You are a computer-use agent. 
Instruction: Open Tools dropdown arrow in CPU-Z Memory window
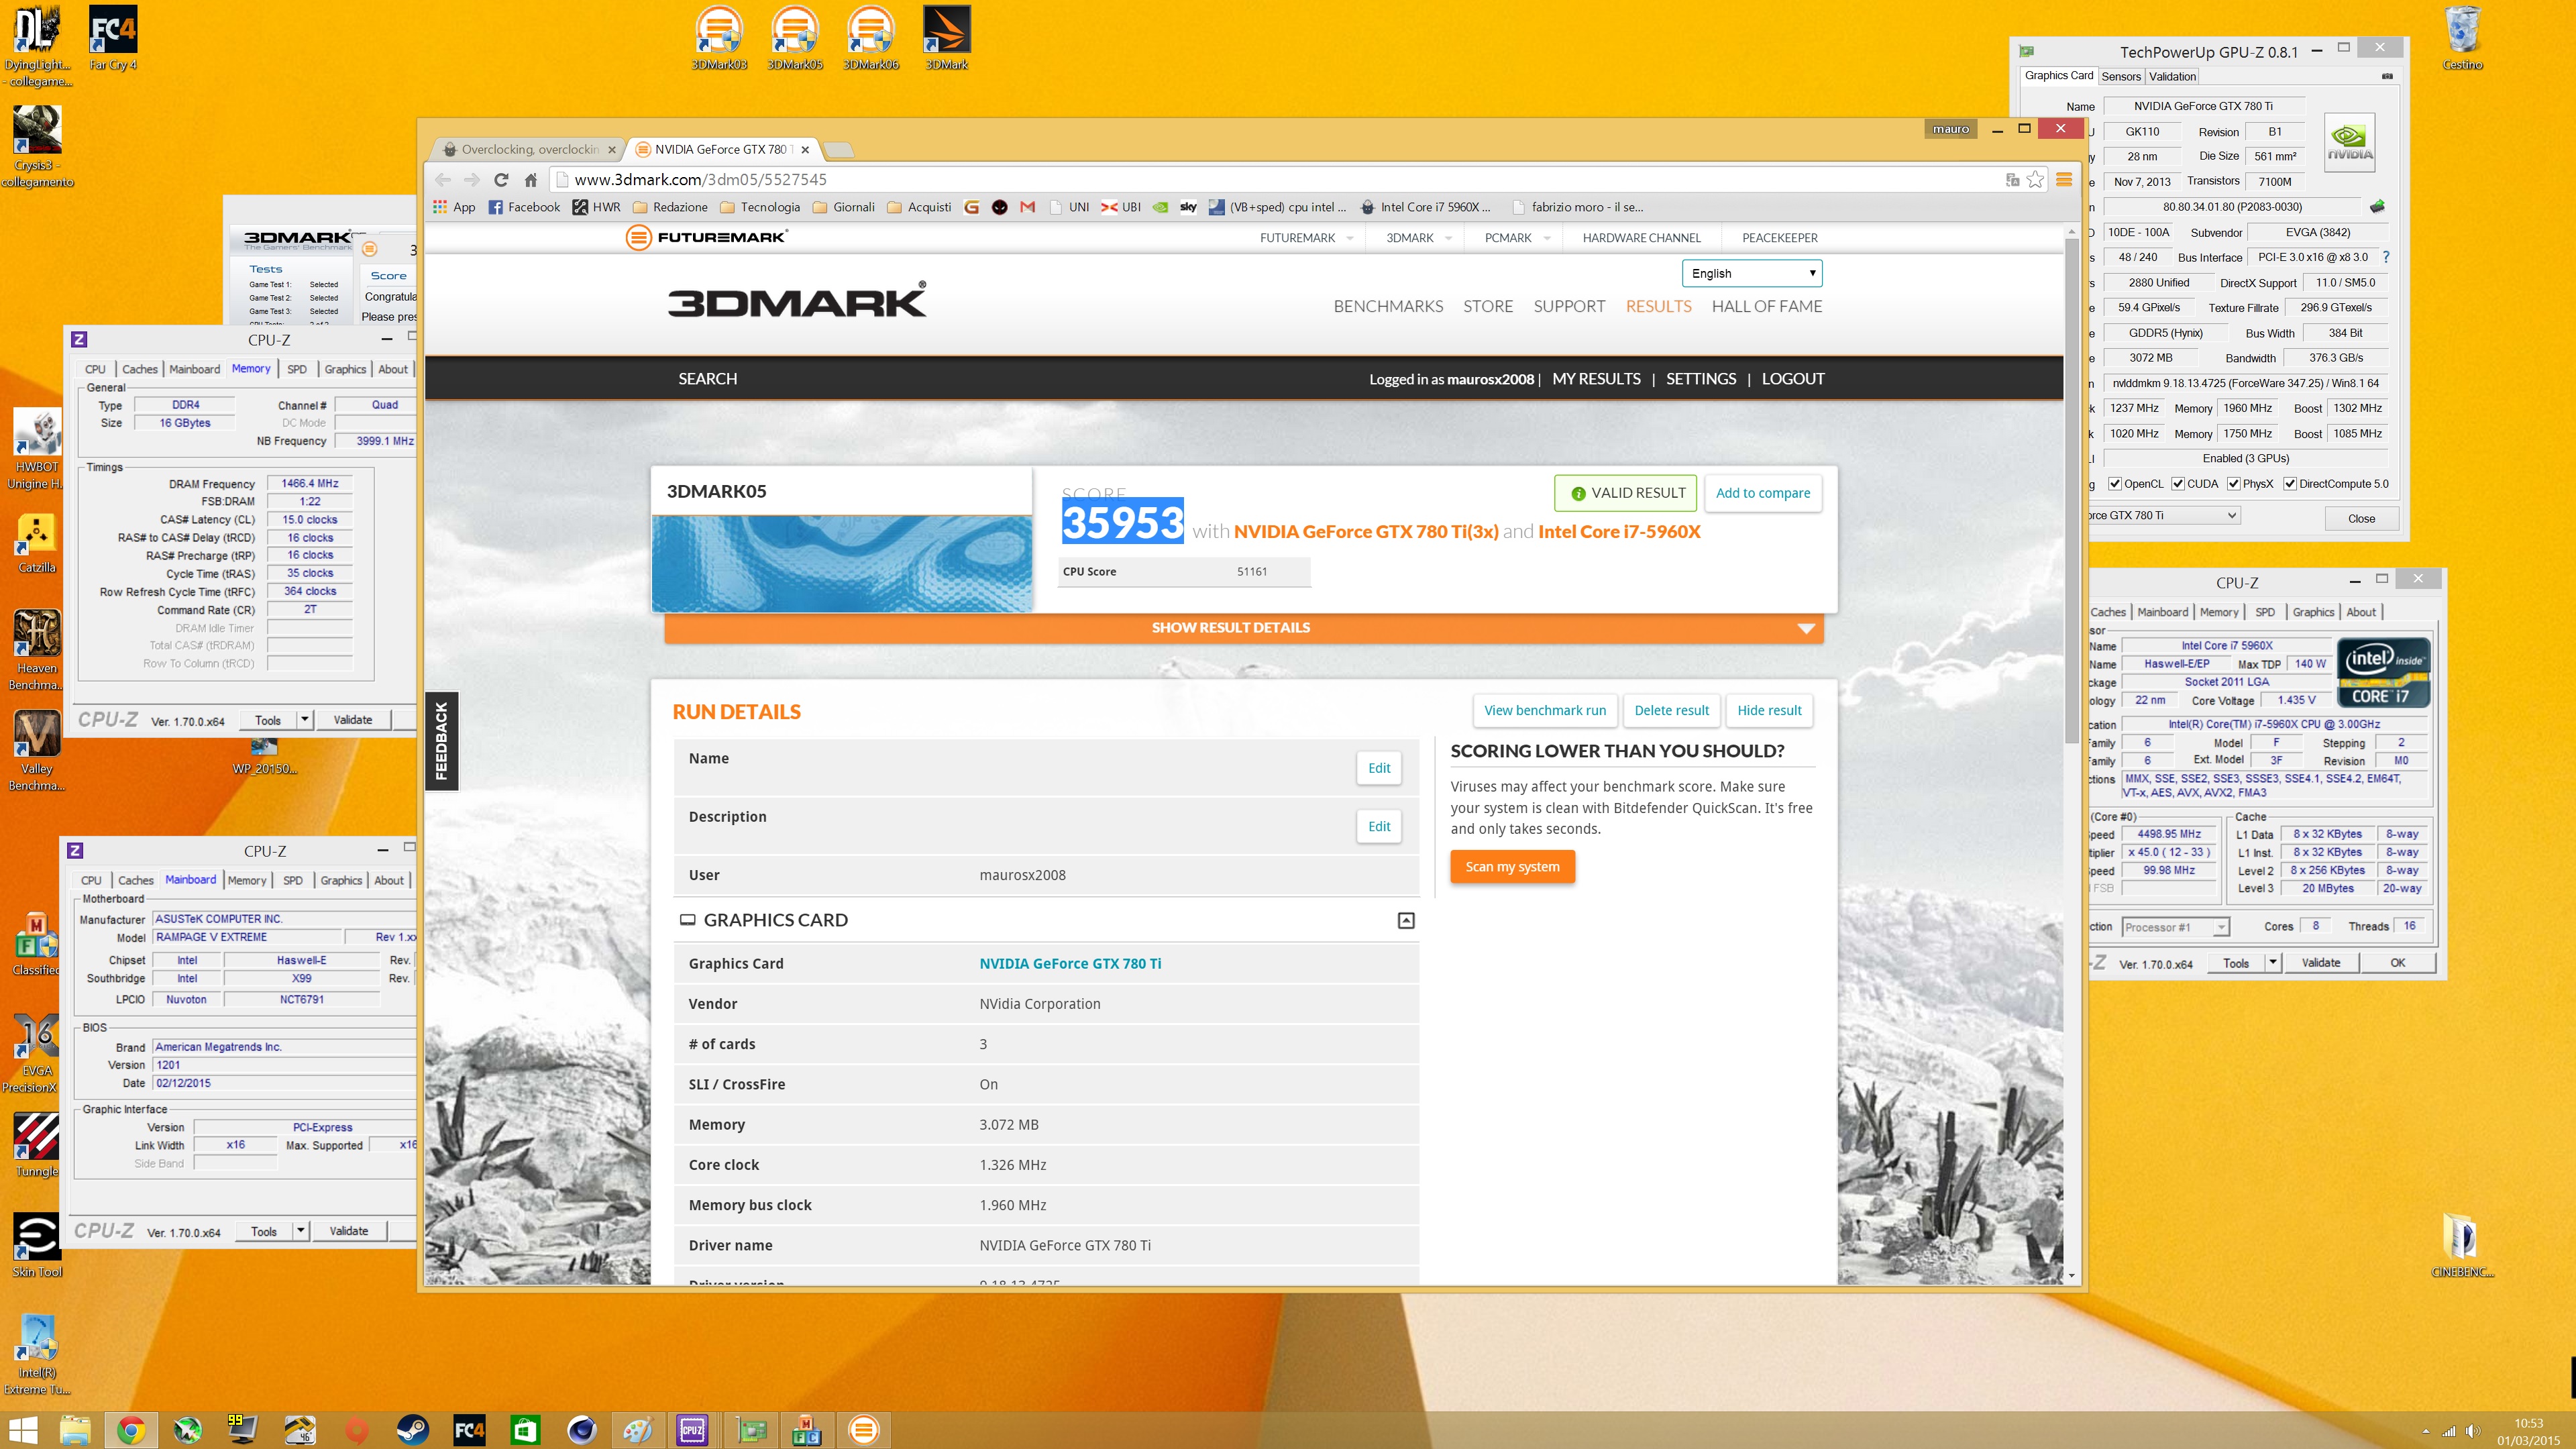tap(304, 720)
